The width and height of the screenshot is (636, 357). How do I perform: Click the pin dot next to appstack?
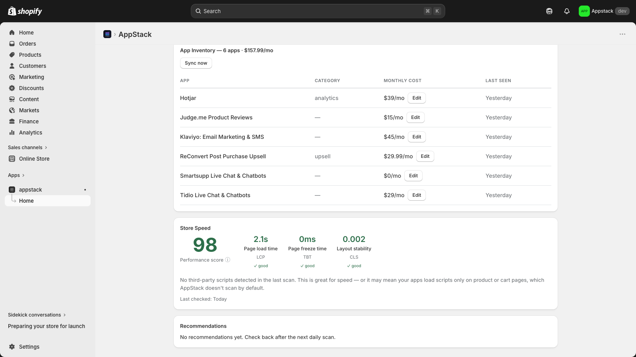(x=85, y=190)
